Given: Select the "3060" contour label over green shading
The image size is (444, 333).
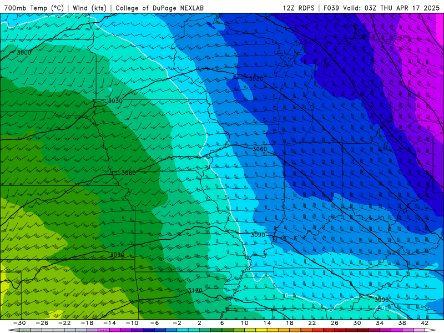Looking at the screenshot, I should pyautogui.click(x=129, y=173).
